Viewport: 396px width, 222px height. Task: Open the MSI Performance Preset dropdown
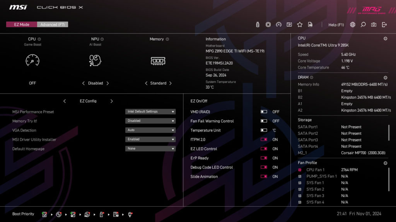(150, 111)
